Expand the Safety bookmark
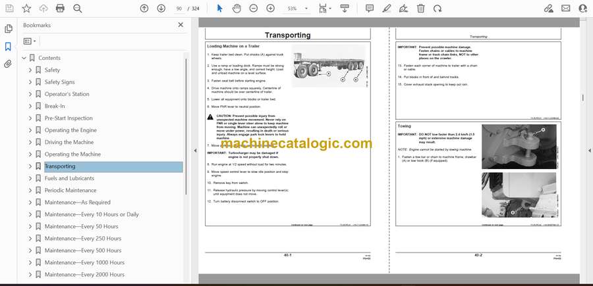This screenshot has height=286, width=593. point(30,70)
